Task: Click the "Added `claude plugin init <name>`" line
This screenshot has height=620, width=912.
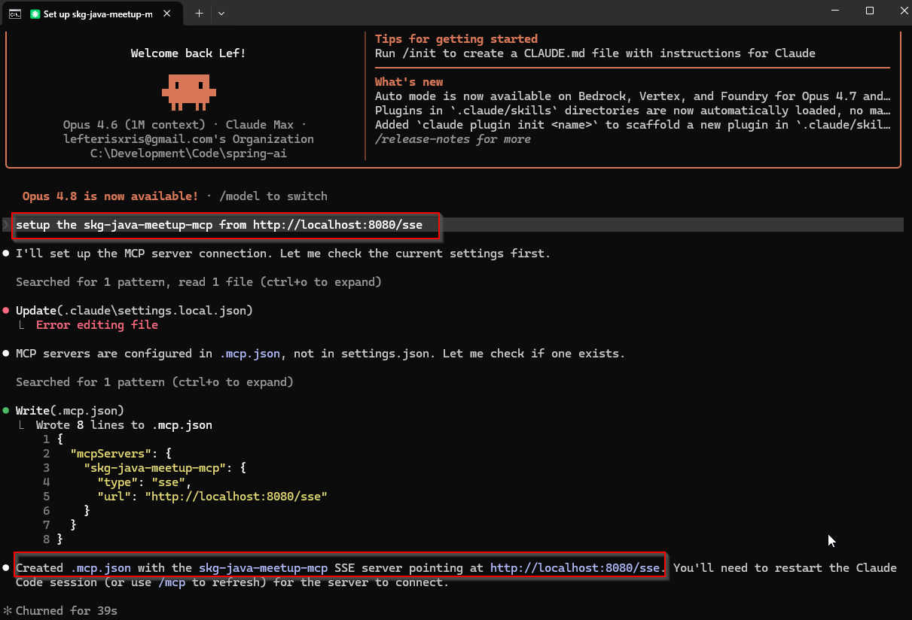Action: click(x=633, y=125)
